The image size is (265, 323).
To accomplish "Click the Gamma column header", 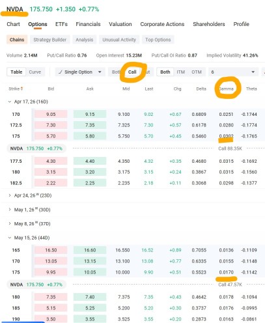I will pos(226,89).
